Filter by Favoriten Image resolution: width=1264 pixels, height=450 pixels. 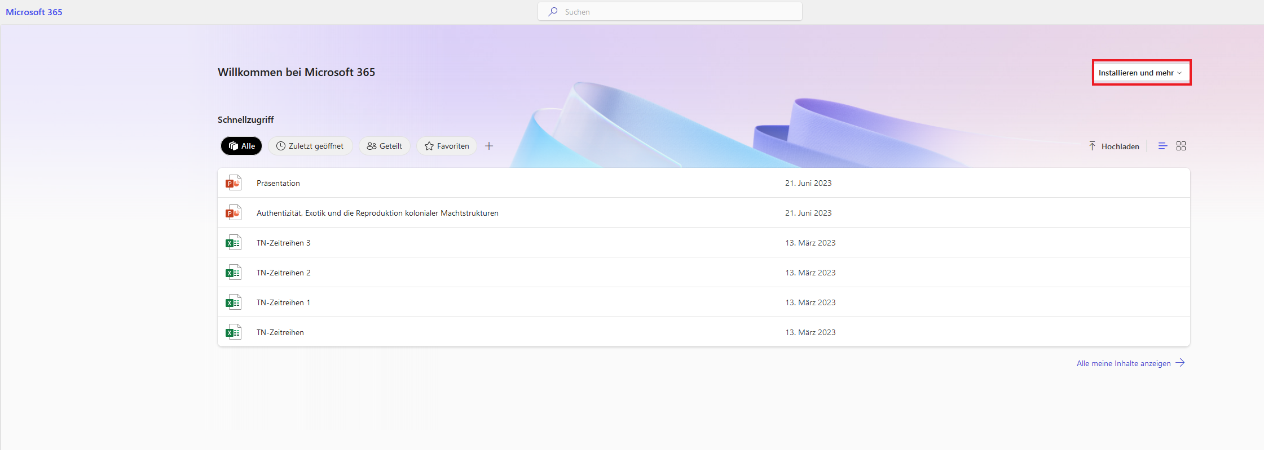pyautogui.click(x=447, y=146)
